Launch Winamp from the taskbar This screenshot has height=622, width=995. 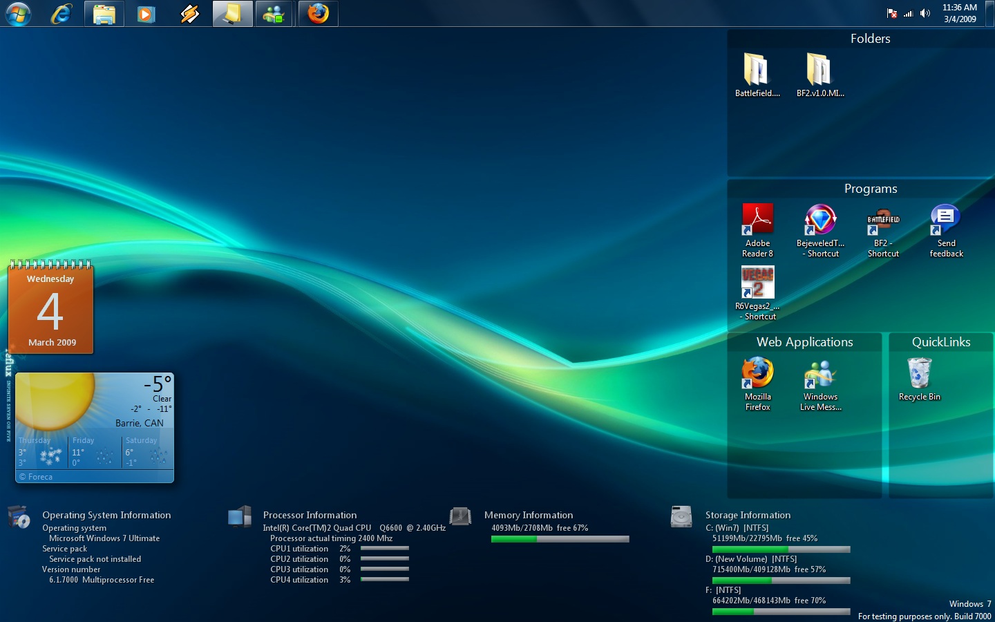tap(189, 14)
